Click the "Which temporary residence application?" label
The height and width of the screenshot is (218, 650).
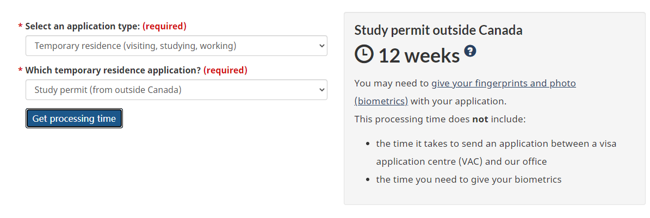tap(113, 70)
